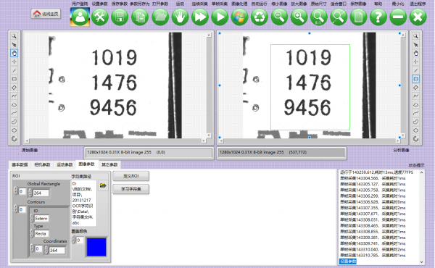Click the 学习字符集 button
The height and width of the screenshot is (268, 435).
click(131, 189)
